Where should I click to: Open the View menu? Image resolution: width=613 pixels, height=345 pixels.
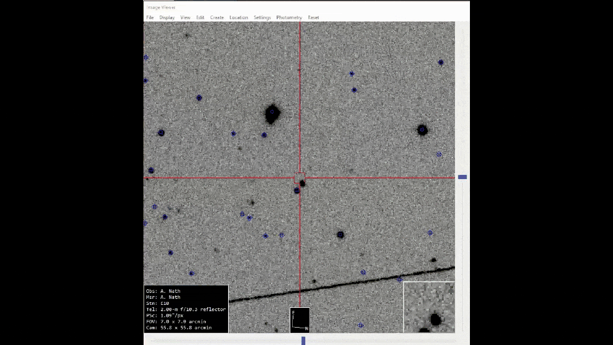[x=186, y=17]
